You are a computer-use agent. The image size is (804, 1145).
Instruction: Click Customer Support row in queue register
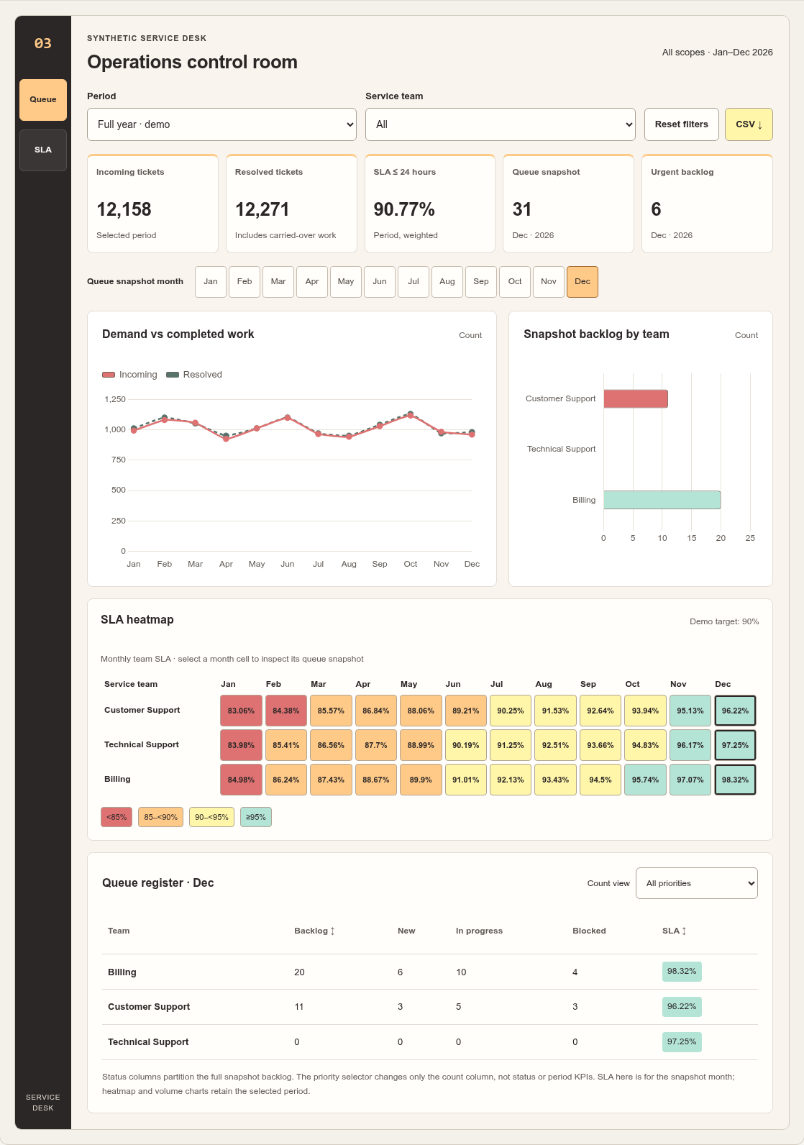pyautogui.click(x=430, y=1007)
